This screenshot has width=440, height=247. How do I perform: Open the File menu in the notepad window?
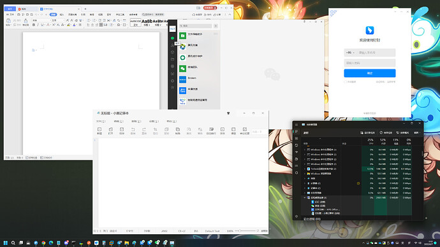coord(101,121)
